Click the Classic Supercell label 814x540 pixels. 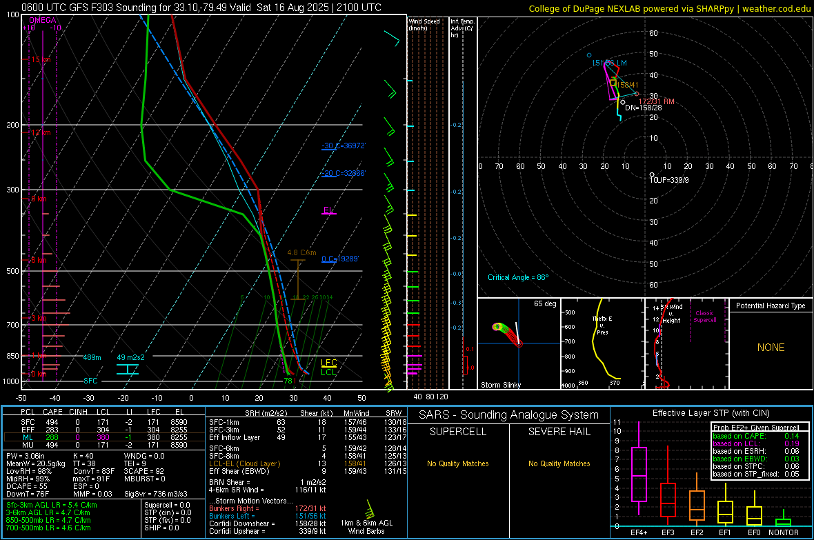point(704,317)
